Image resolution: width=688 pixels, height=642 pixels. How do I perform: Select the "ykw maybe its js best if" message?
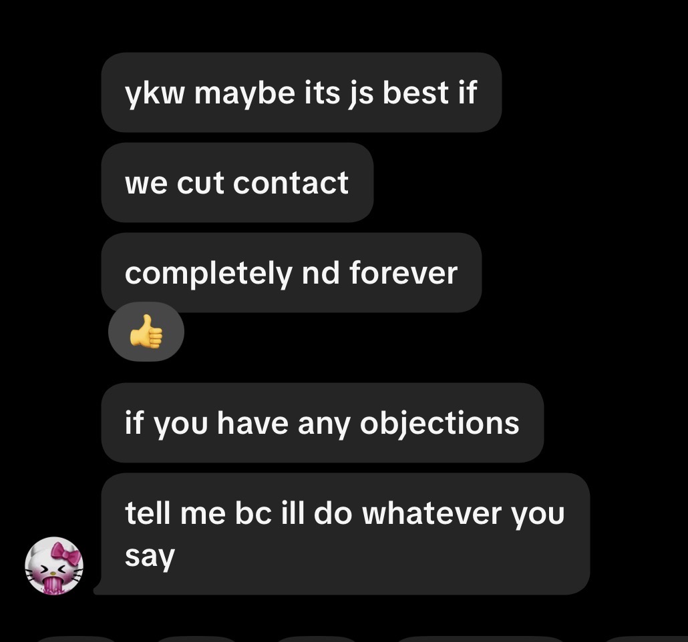[x=301, y=93]
